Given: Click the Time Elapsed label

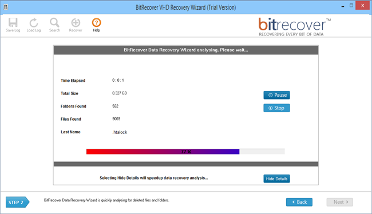Looking at the screenshot, I should click(x=73, y=81).
